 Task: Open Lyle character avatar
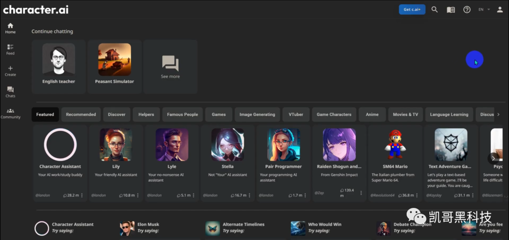click(172, 144)
